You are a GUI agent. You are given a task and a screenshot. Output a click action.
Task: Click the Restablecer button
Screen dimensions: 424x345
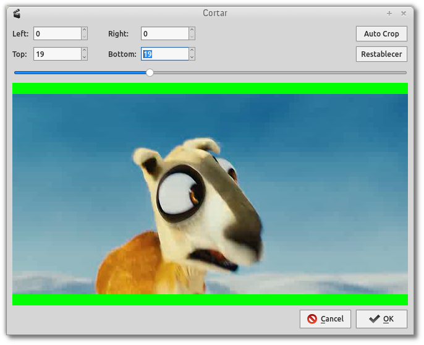coord(381,54)
